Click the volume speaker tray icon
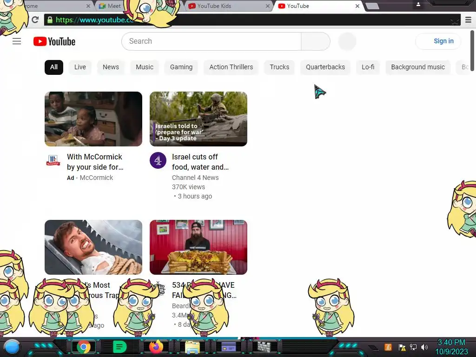The width and height of the screenshot is (476, 357). [x=424, y=347]
